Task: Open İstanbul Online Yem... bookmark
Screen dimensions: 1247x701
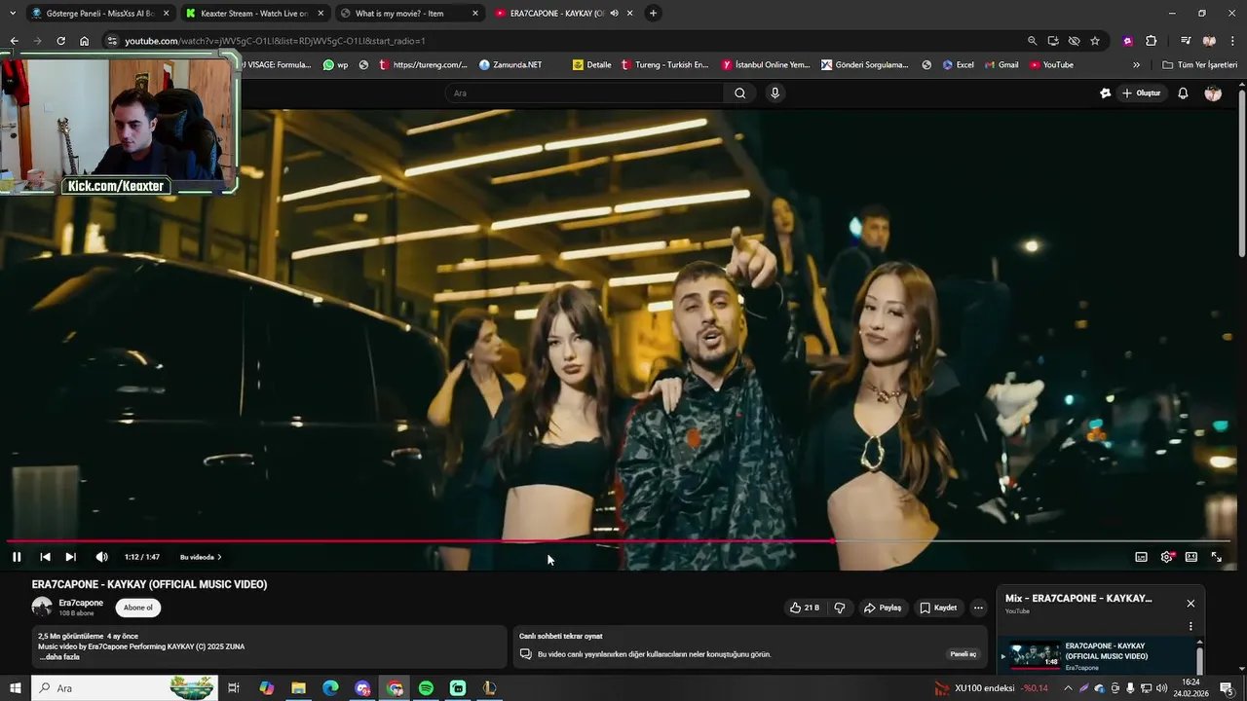Action: point(766,65)
